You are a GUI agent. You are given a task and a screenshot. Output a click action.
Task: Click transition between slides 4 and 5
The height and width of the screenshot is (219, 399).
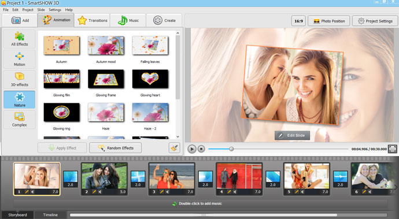[x=273, y=179]
